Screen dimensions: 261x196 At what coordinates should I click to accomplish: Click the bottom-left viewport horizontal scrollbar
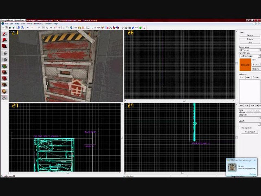click(x=65, y=173)
